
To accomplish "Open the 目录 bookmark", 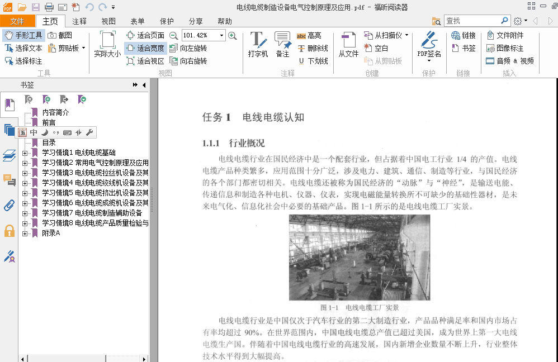I will point(49,142).
